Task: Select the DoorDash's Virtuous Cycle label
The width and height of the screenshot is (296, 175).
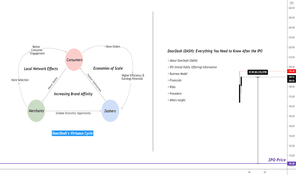Action: click(72, 133)
